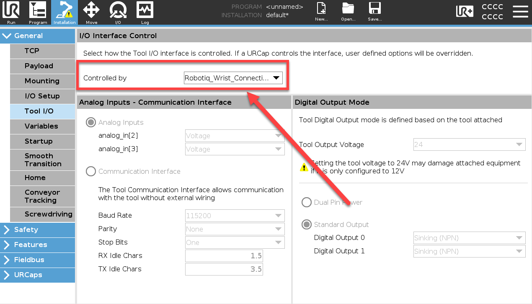This screenshot has width=532, height=304.
Task: Open the Digital Output 1 dropdown
Action: (x=469, y=251)
